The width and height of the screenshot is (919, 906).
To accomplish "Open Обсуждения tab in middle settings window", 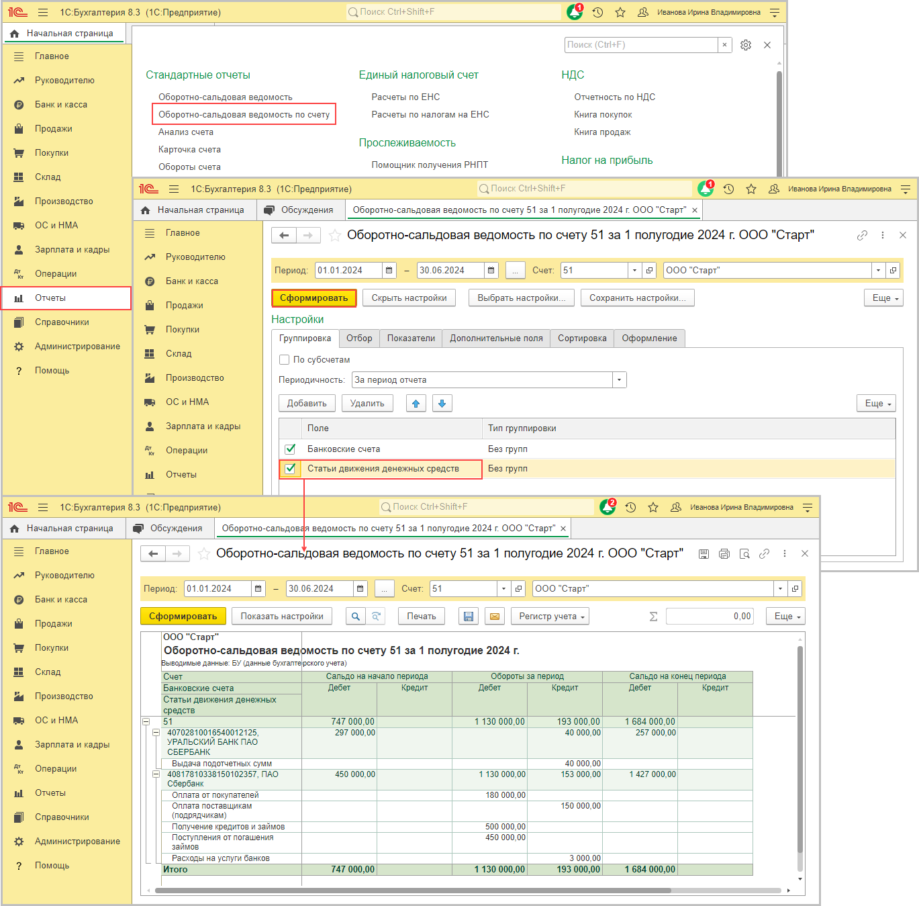I will coord(299,210).
